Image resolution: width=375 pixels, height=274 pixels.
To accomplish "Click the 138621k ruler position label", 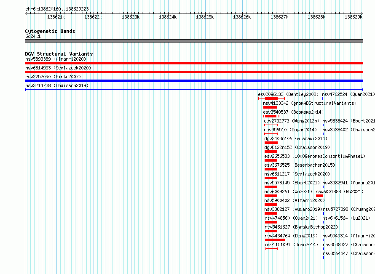I will tap(56, 17).
